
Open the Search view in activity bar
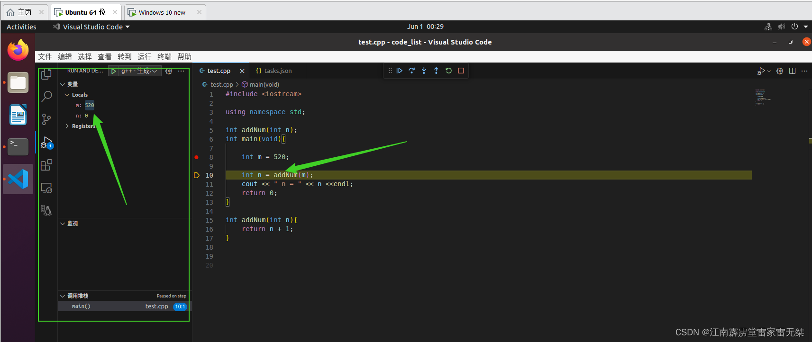coord(46,97)
